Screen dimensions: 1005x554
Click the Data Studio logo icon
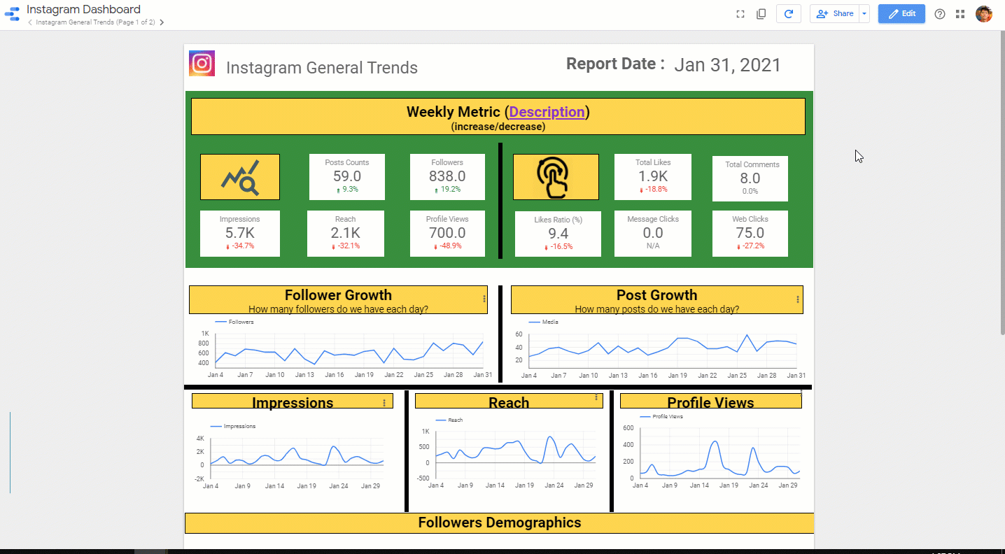point(12,14)
